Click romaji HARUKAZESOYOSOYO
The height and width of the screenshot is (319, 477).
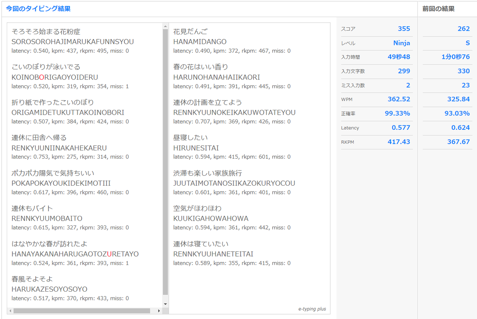coord(50,289)
